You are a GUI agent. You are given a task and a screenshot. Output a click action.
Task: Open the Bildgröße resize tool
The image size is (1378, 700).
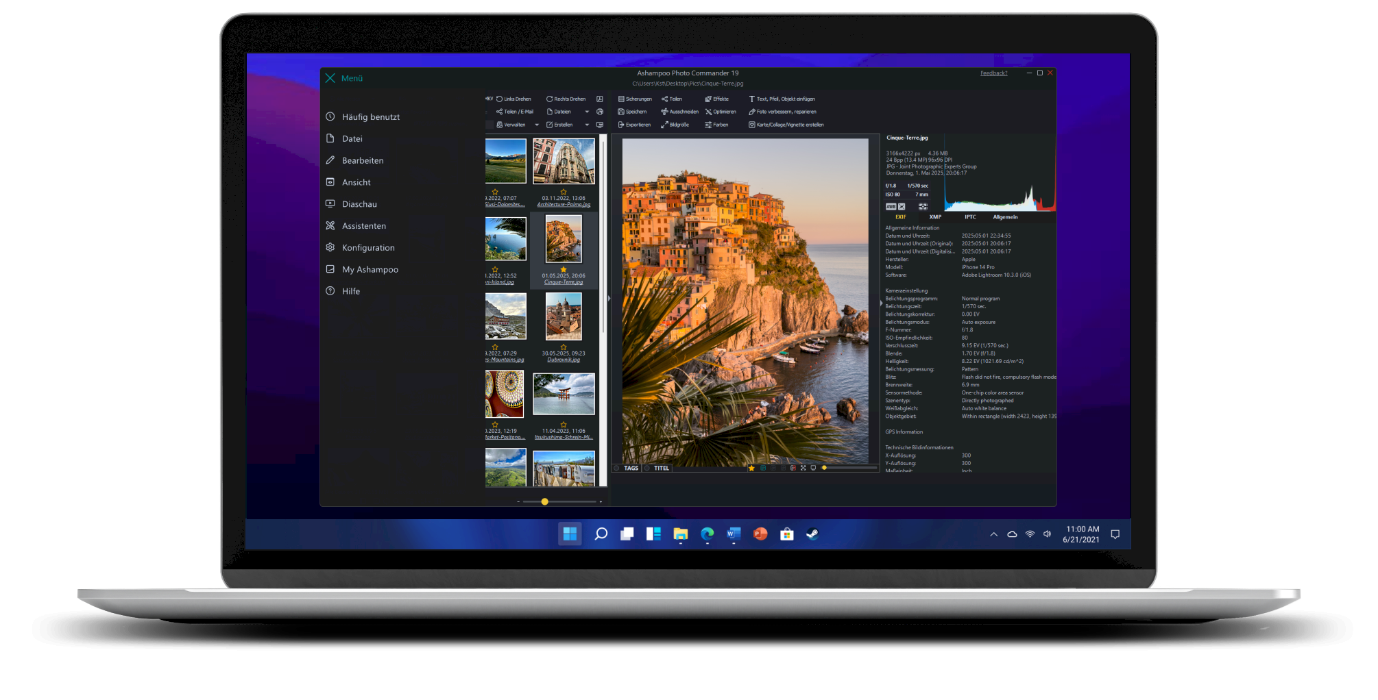[x=675, y=125]
